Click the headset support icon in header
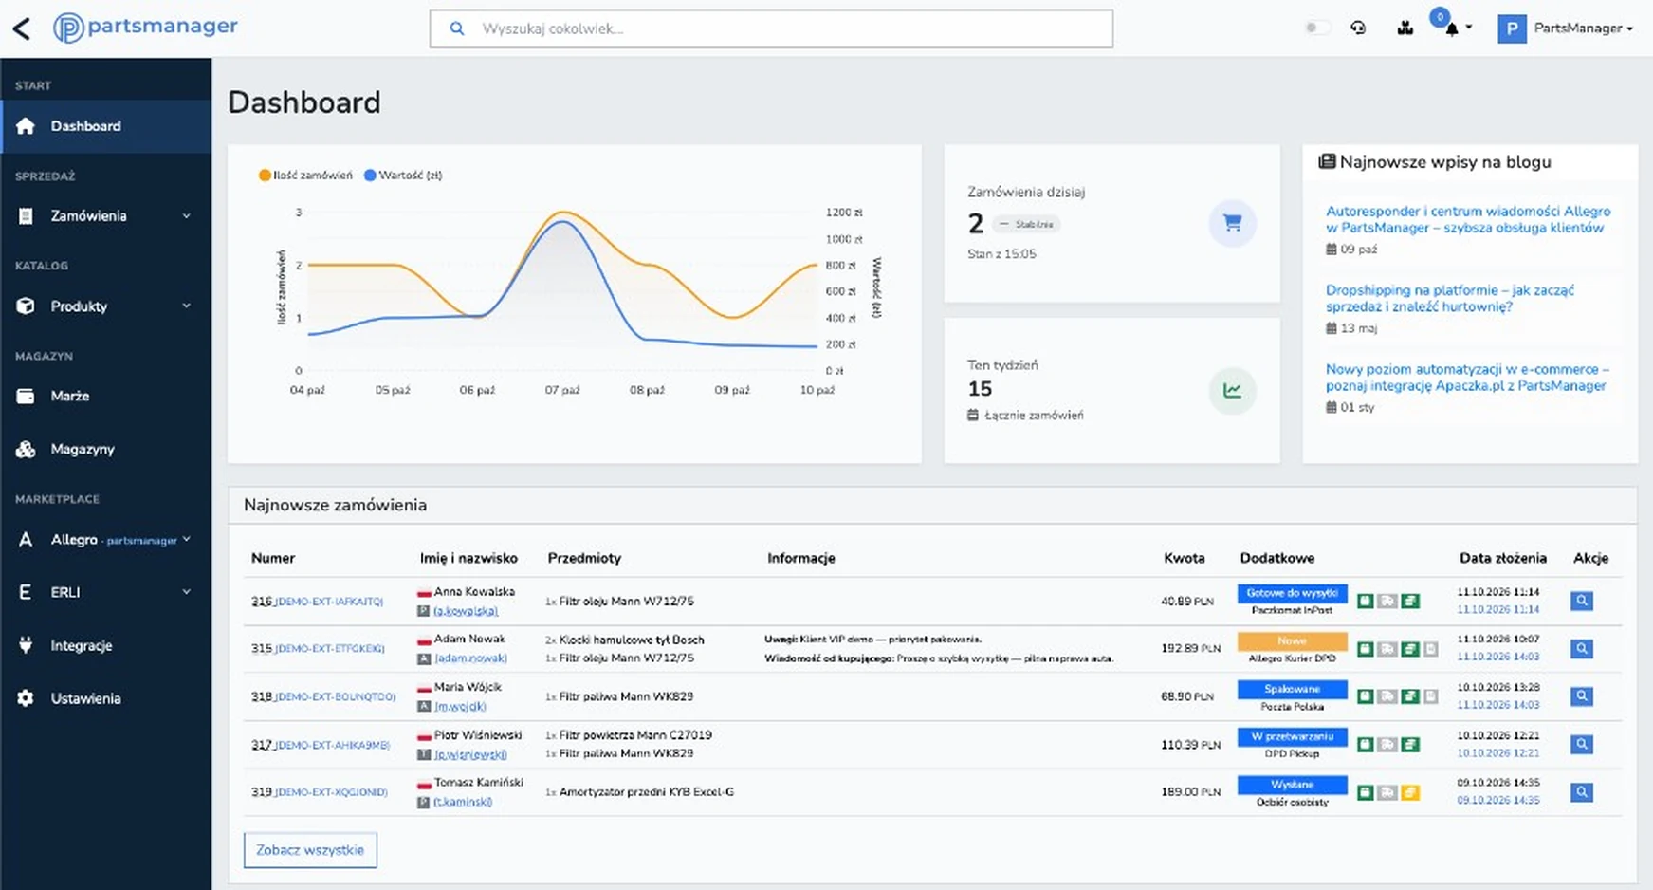 1358,28
